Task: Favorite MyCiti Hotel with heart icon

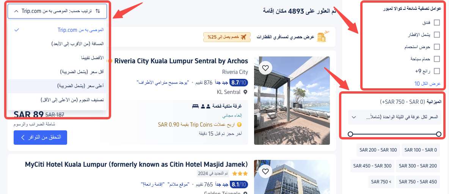Action: tap(265, 171)
